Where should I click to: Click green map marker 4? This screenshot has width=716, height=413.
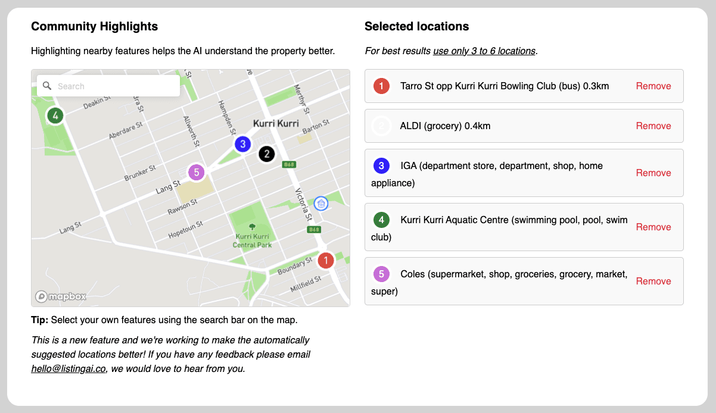click(55, 115)
